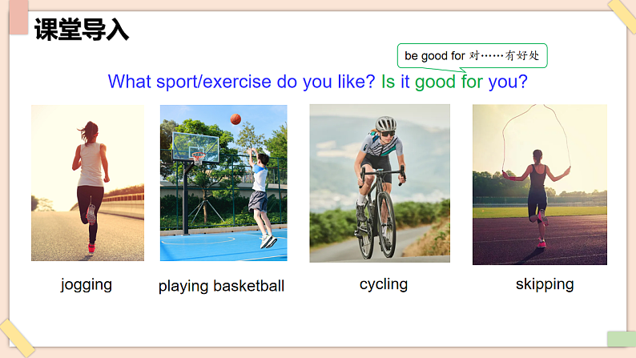This screenshot has height=358, width=636.
Task: Click the 课堂导入 slide title
Action: (81, 30)
